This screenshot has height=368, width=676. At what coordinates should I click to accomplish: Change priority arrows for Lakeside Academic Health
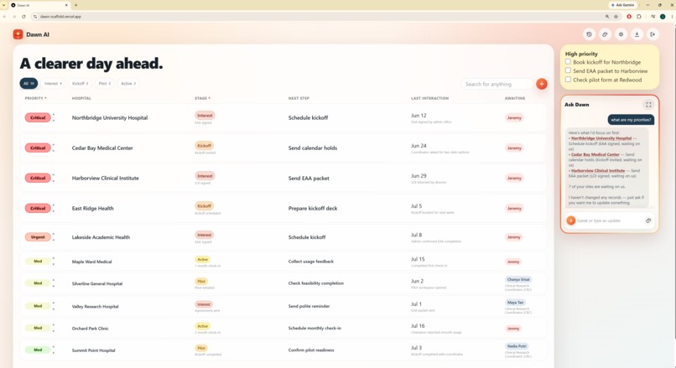point(54,237)
